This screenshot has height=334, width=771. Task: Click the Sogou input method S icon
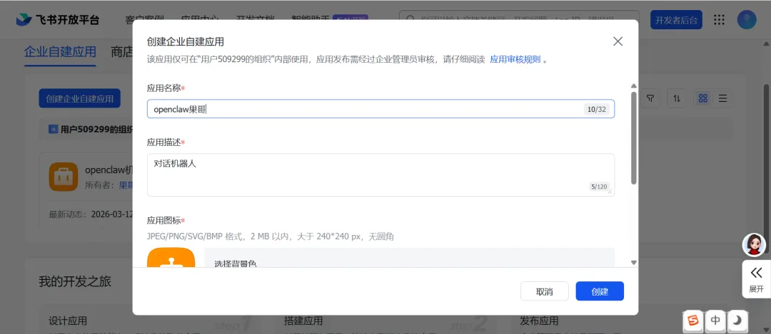692,320
